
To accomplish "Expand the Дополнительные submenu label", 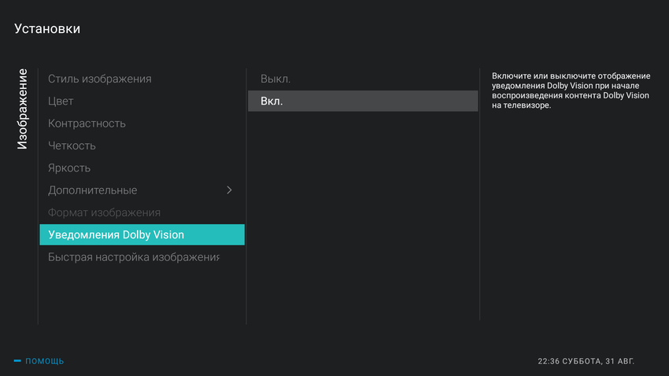I will (x=92, y=190).
